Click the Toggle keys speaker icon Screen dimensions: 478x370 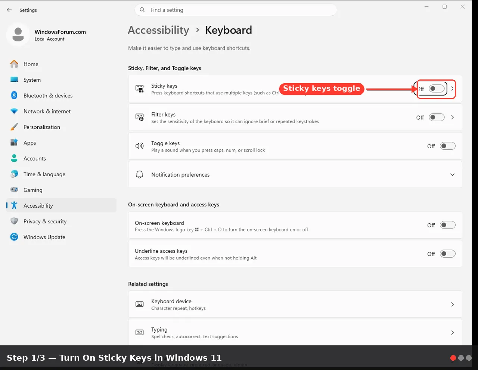point(140,146)
